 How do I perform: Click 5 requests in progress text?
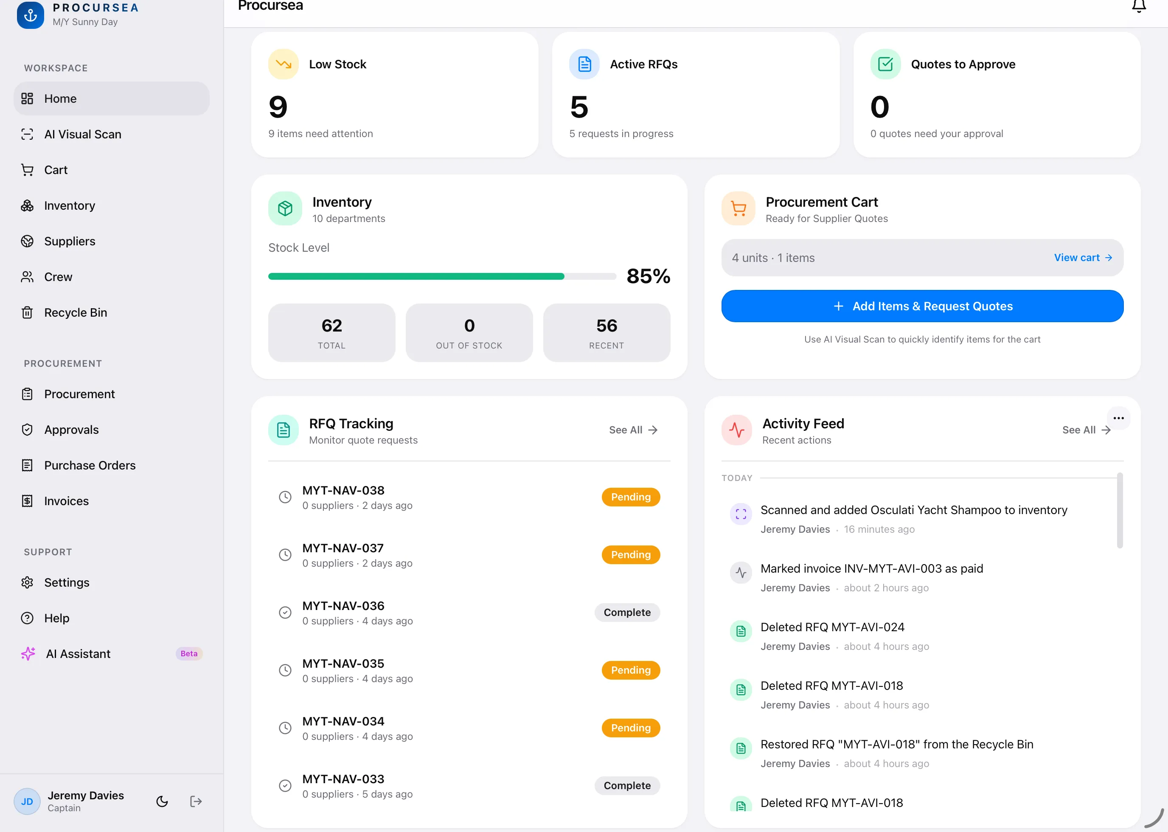click(621, 134)
